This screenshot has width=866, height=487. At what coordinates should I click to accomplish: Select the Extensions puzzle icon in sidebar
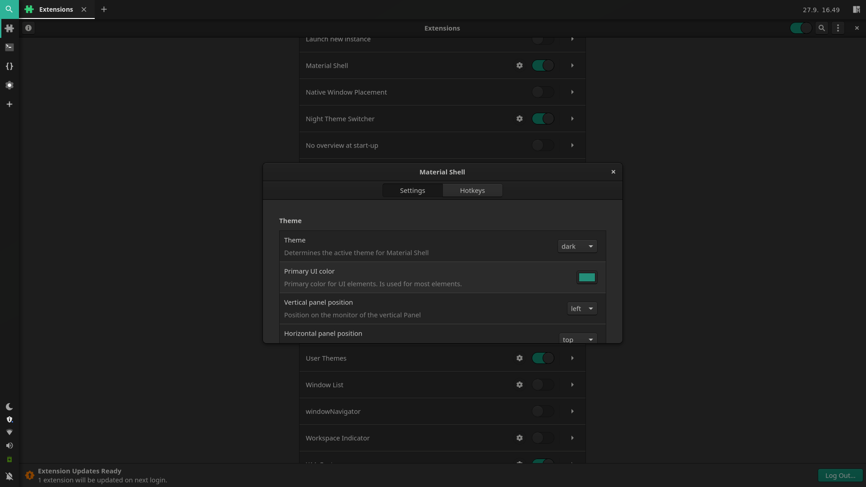point(9,28)
